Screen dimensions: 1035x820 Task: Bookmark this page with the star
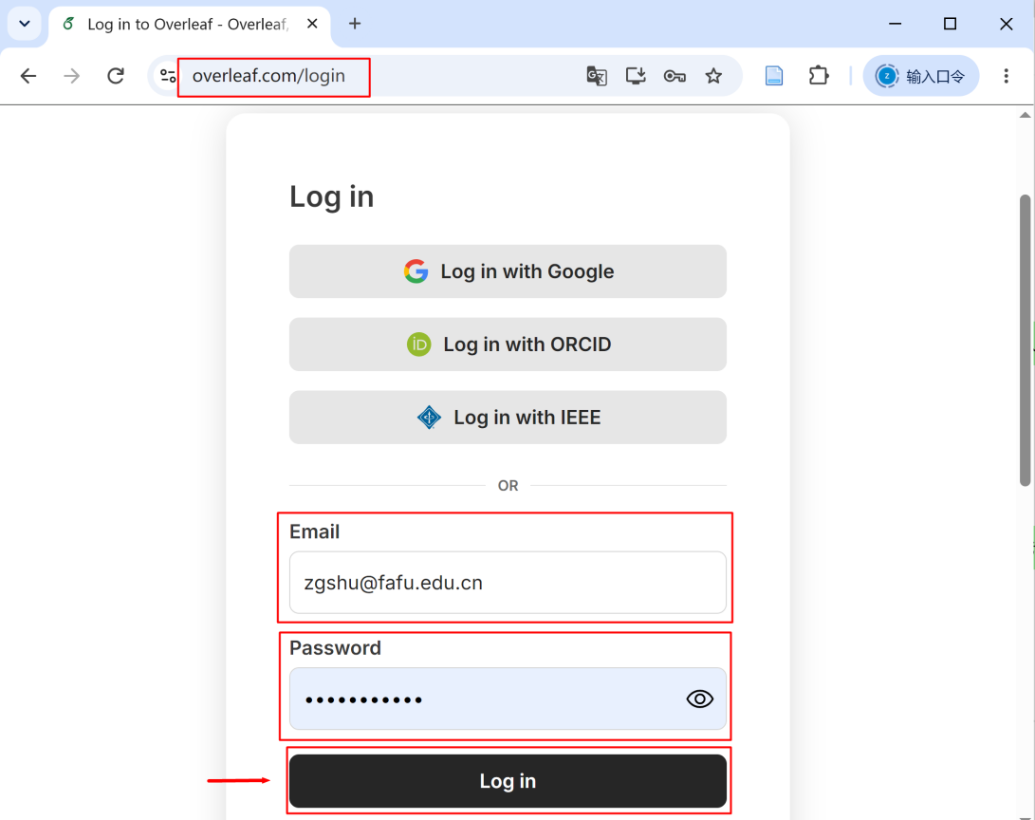tap(713, 76)
